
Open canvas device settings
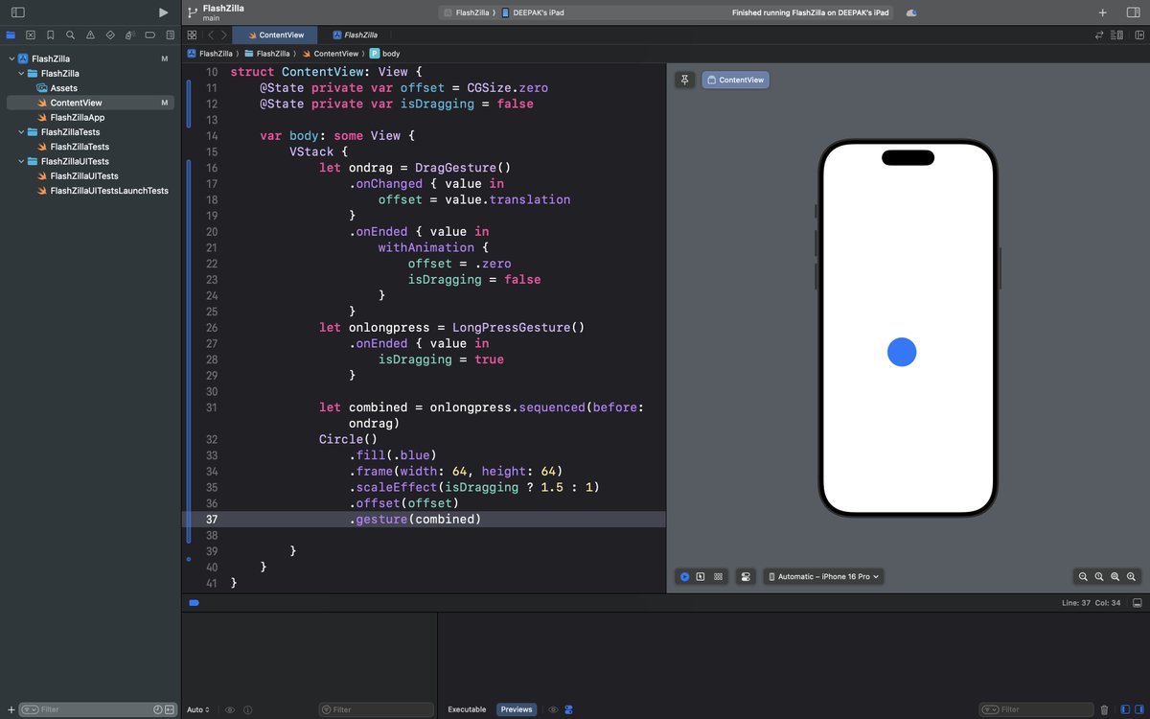[x=746, y=576]
